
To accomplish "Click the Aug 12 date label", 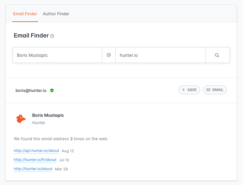I will (68, 151).
